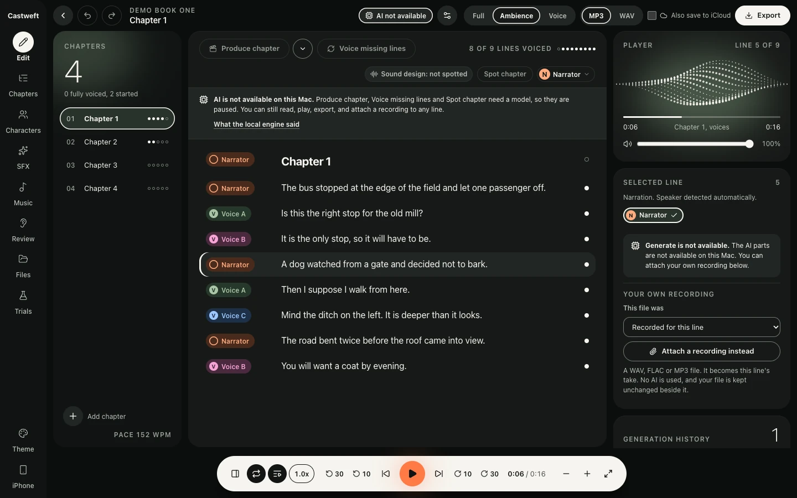Select the WAV export format
The image size is (797, 498).
[x=627, y=15]
